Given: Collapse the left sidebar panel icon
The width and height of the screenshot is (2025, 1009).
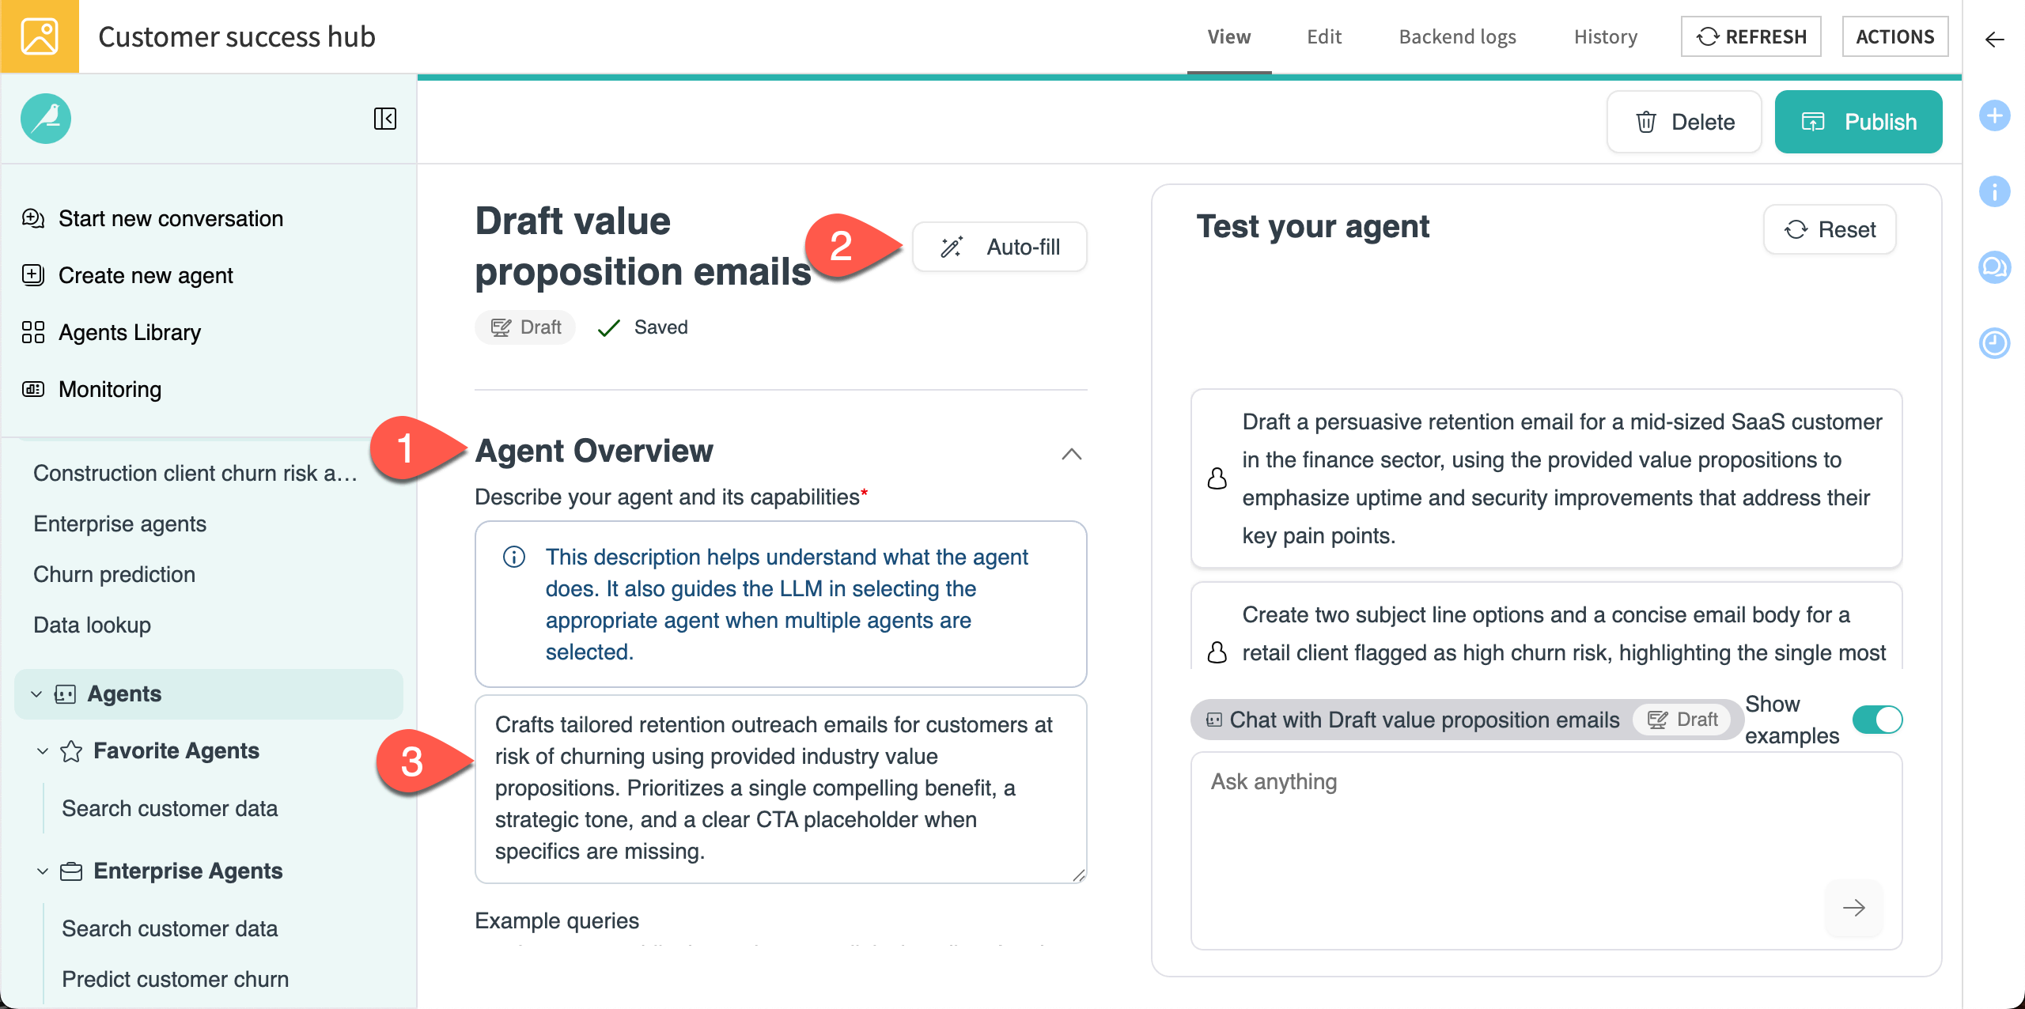Looking at the screenshot, I should (x=384, y=119).
